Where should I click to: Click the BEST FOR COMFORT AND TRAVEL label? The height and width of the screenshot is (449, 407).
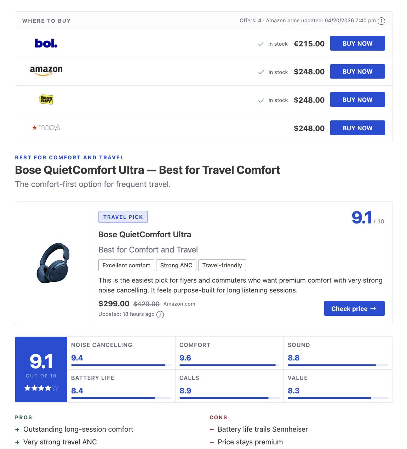(x=69, y=157)
